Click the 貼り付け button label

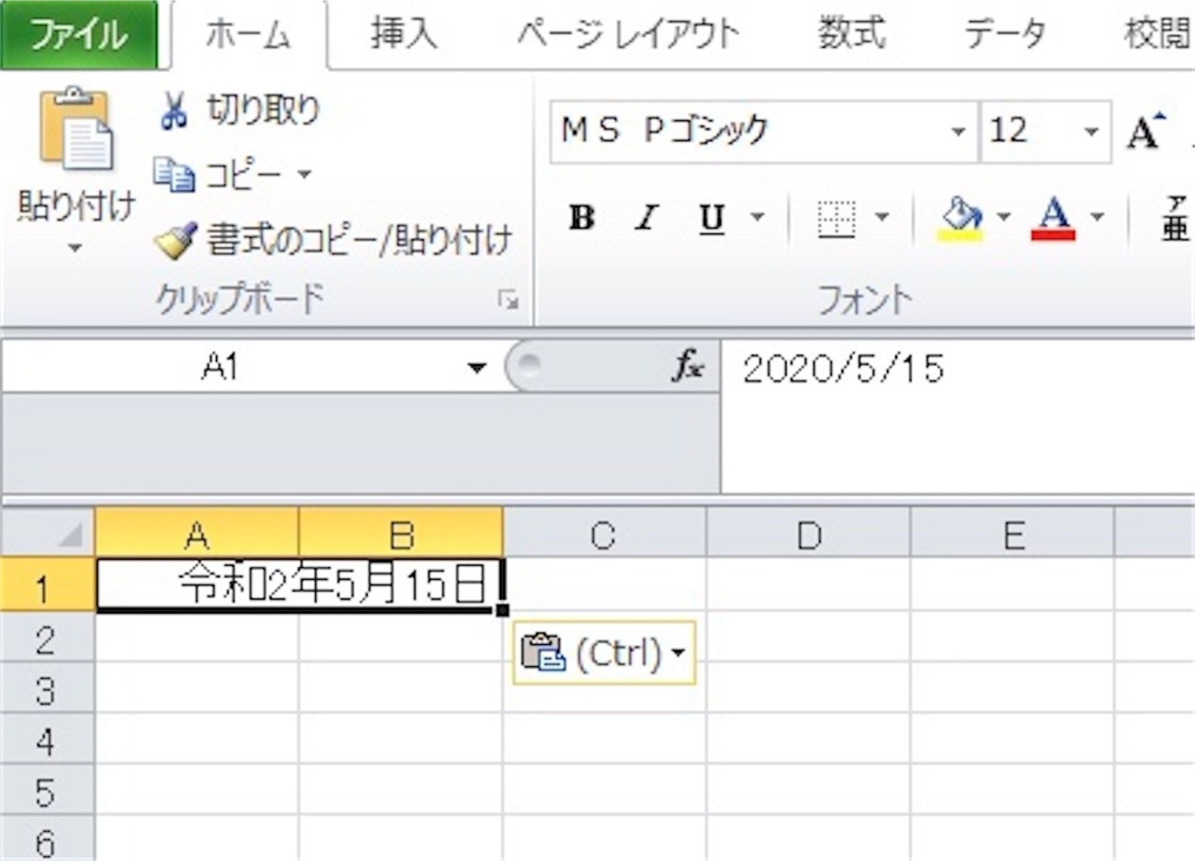(x=76, y=206)
